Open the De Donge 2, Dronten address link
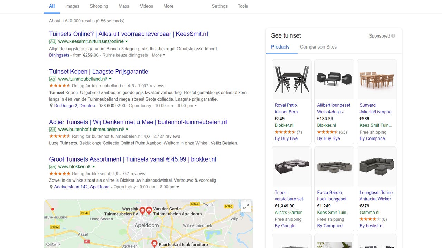The height and width of the screenshot is (248, 442). point(75,106)
